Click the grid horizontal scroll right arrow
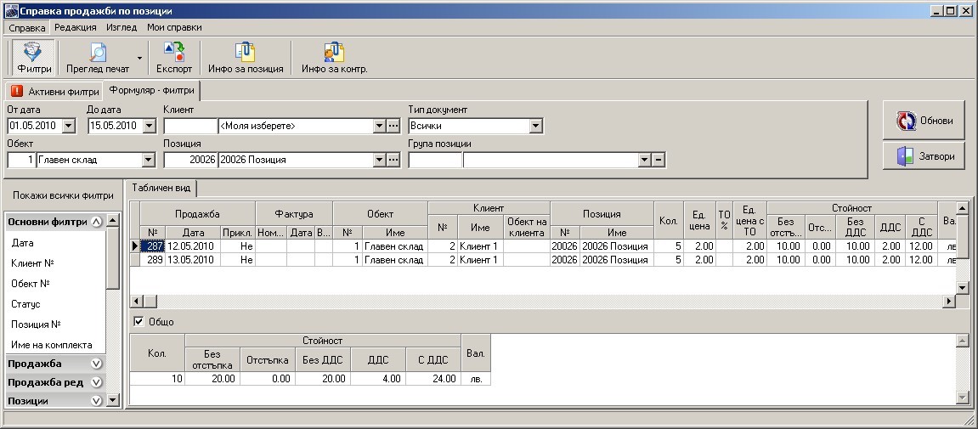This screenshot has height=429, width=978. 948,302
